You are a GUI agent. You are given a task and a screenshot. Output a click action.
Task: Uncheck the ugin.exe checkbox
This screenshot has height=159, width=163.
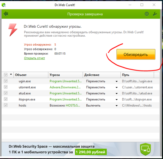click(x=6, y=81)
